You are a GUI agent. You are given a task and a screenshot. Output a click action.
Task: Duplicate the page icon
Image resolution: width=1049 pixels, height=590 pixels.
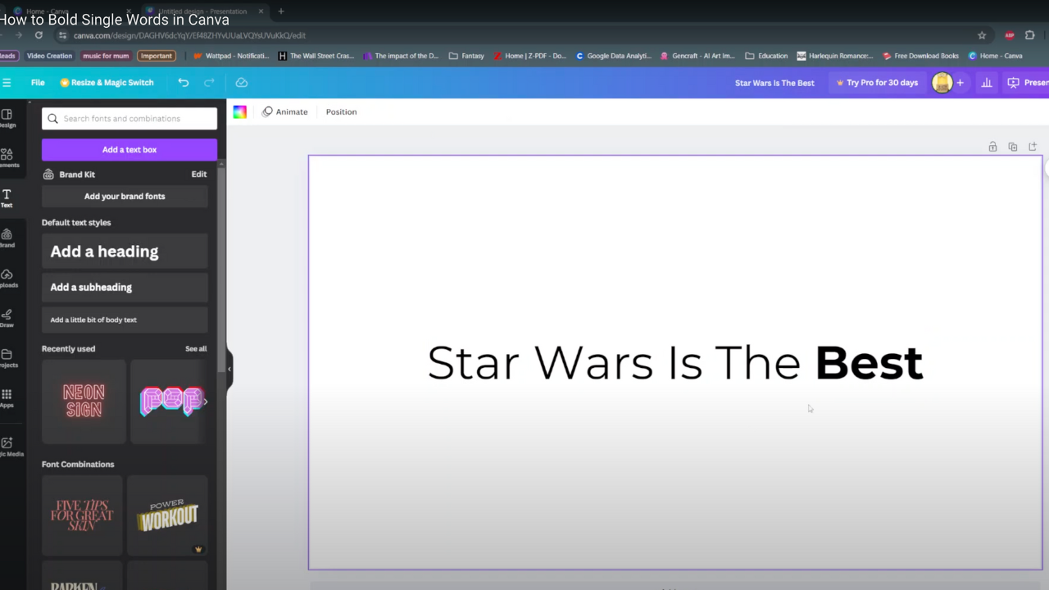1013,147
